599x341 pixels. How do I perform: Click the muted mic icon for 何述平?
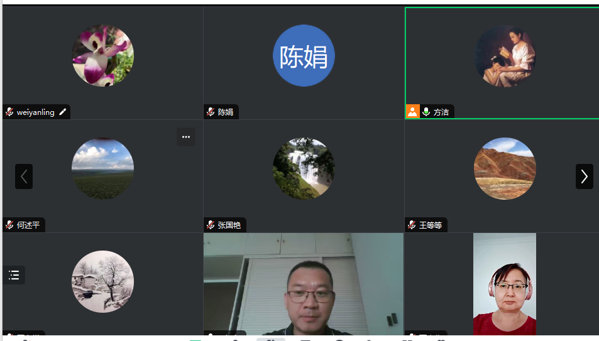(9, 225)
